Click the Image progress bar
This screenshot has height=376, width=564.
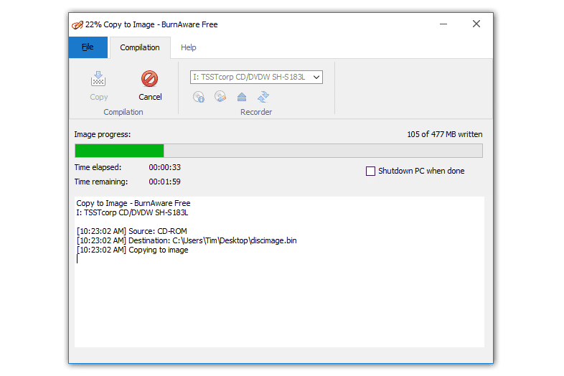(278, 151)
